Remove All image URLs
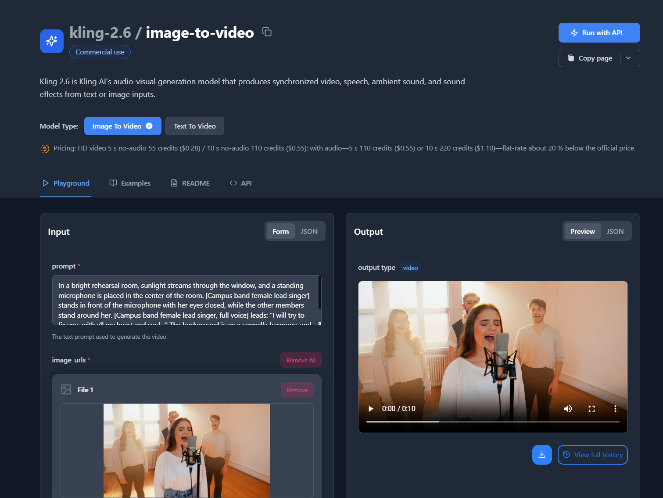The height and width of the screenshot is (498, 663). pyautogui.click(x=301, y=360)
